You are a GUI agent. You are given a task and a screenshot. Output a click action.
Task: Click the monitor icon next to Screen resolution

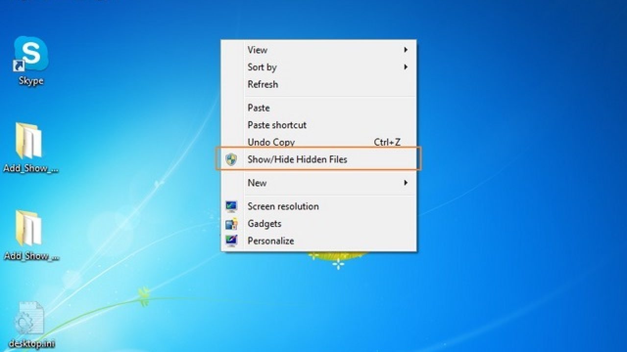pyautogui.click(x=231, y=206)
